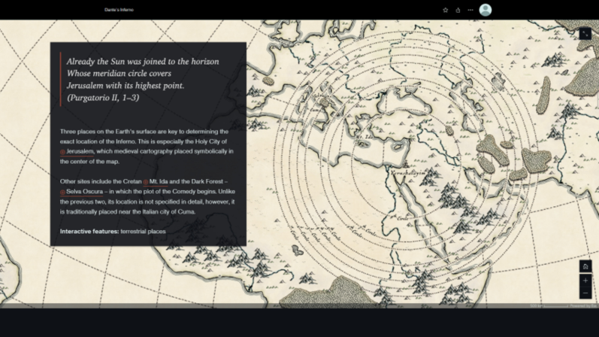Reset map with the home button

585,266
